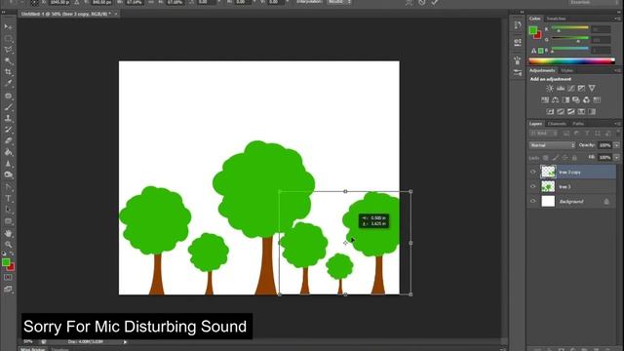The height and width of the screenshot is (351, 624).
Task: Open the Timeline tab
Action: pos(60,349)
